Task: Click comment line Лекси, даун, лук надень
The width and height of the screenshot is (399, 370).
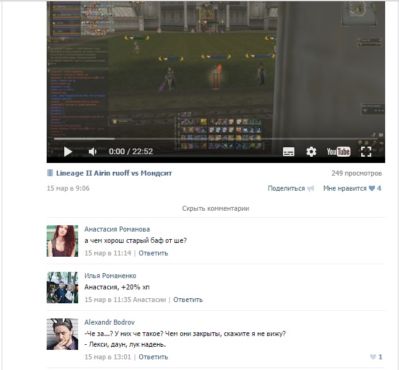Action: (x=125, y=345)
